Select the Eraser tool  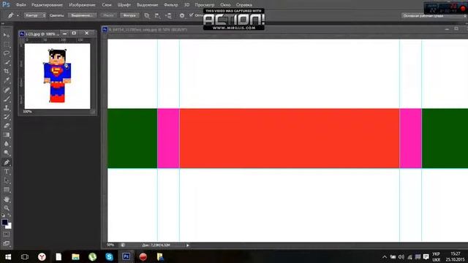7,126
